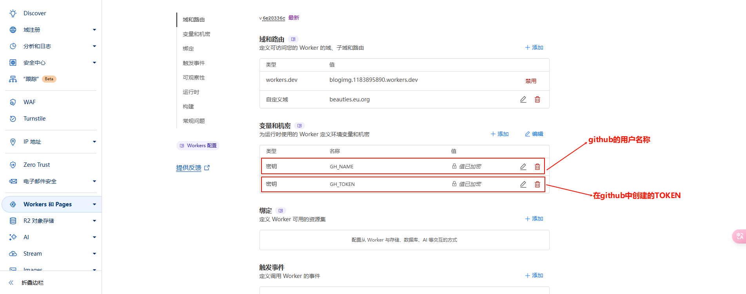This screenshot has height=294, width=746.
Task: Click blogimg.1183895890.workers.dev value
Action: click(x=374, y=80)
